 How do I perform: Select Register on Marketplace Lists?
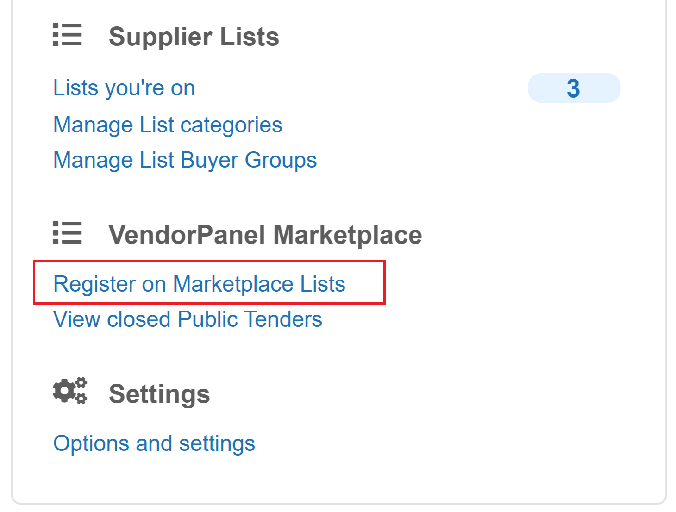point(199,284)
